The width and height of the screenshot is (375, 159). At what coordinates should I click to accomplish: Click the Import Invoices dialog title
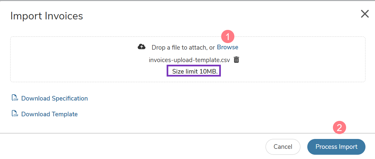click(47, 16)
